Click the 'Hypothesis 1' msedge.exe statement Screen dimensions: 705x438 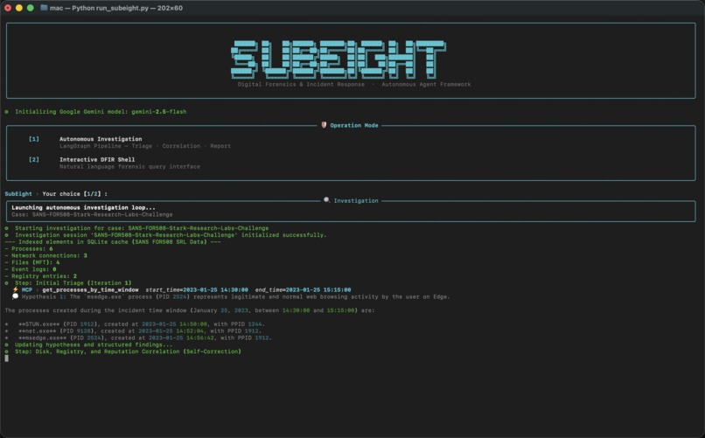235,296
